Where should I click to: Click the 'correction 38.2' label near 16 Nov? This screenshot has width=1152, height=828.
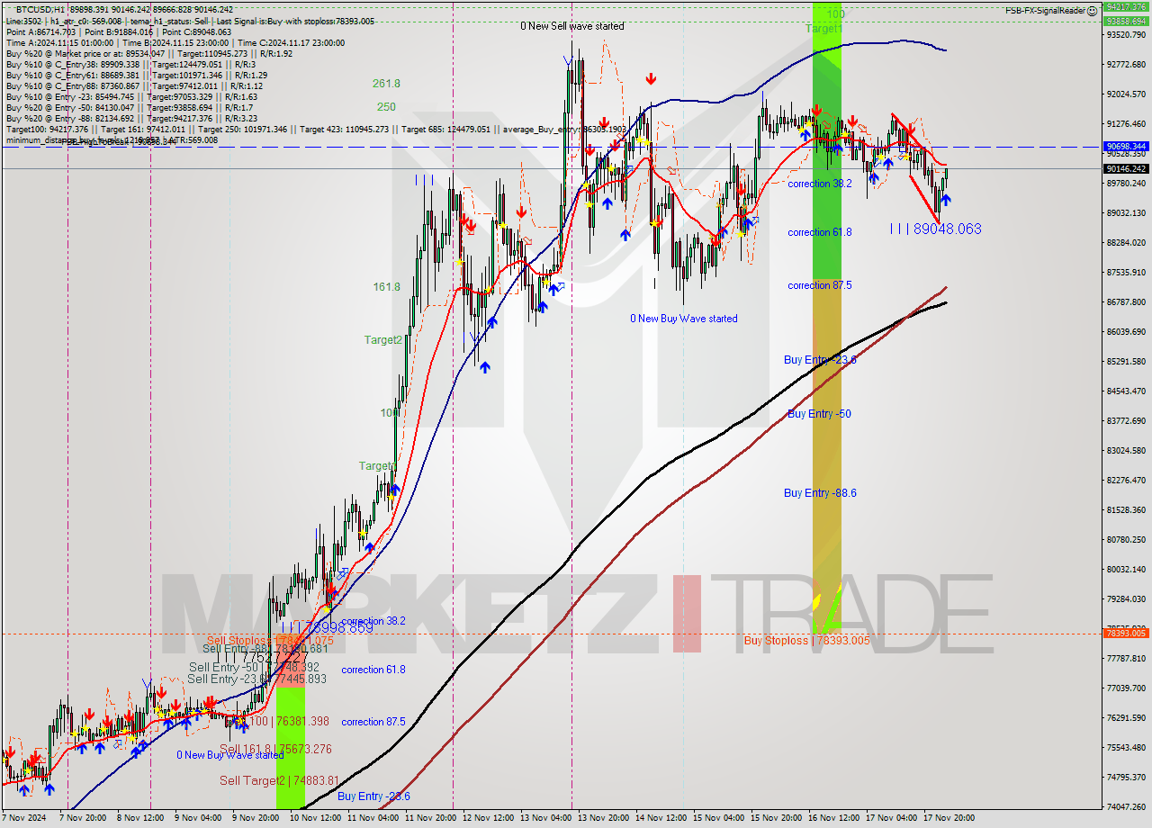pyautogui.click(x=820, y=184)
